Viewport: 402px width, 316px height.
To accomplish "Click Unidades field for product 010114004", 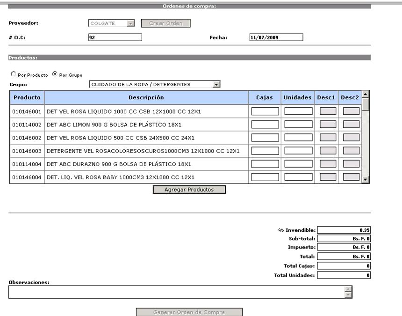I will click(298, 164).
